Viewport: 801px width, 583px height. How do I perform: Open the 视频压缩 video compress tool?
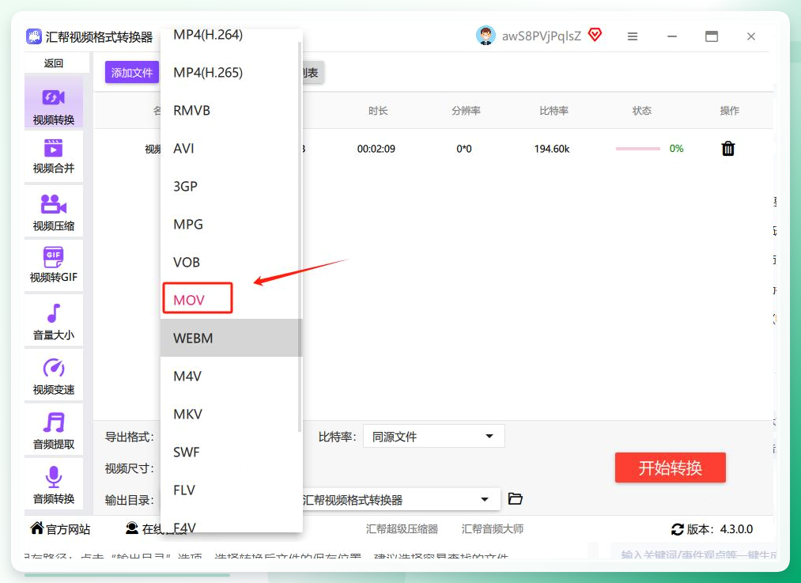click(x=54, y=211)
